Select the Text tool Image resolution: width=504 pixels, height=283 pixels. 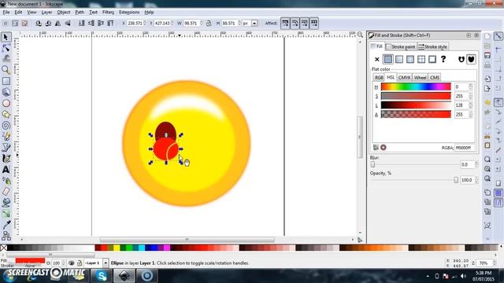click(6, 170)
